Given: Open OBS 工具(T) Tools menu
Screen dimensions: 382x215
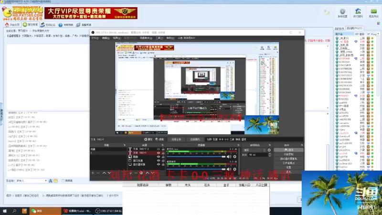Looking at the screenshot, I should pos(159,38).
